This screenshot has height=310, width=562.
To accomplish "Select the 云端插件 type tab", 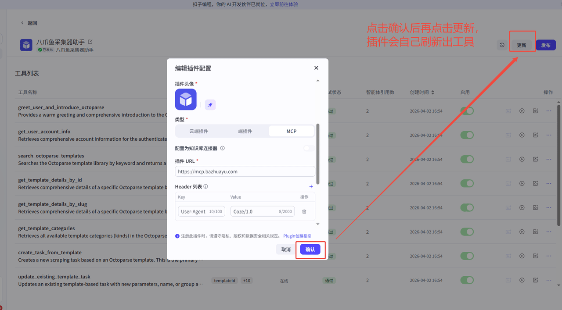I will (x=198, y=131).
